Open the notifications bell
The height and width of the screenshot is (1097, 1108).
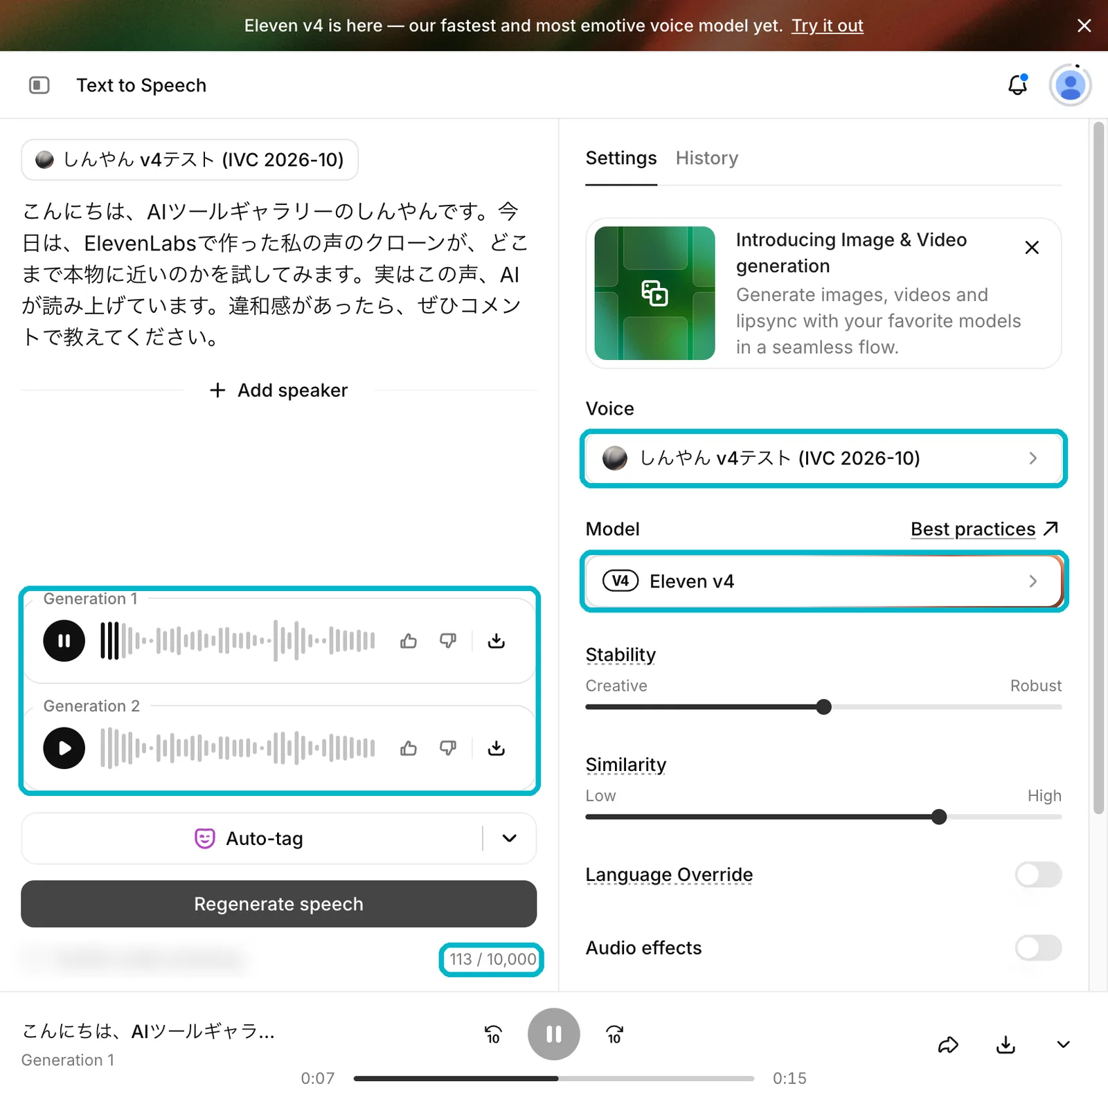coord(1017,84)
